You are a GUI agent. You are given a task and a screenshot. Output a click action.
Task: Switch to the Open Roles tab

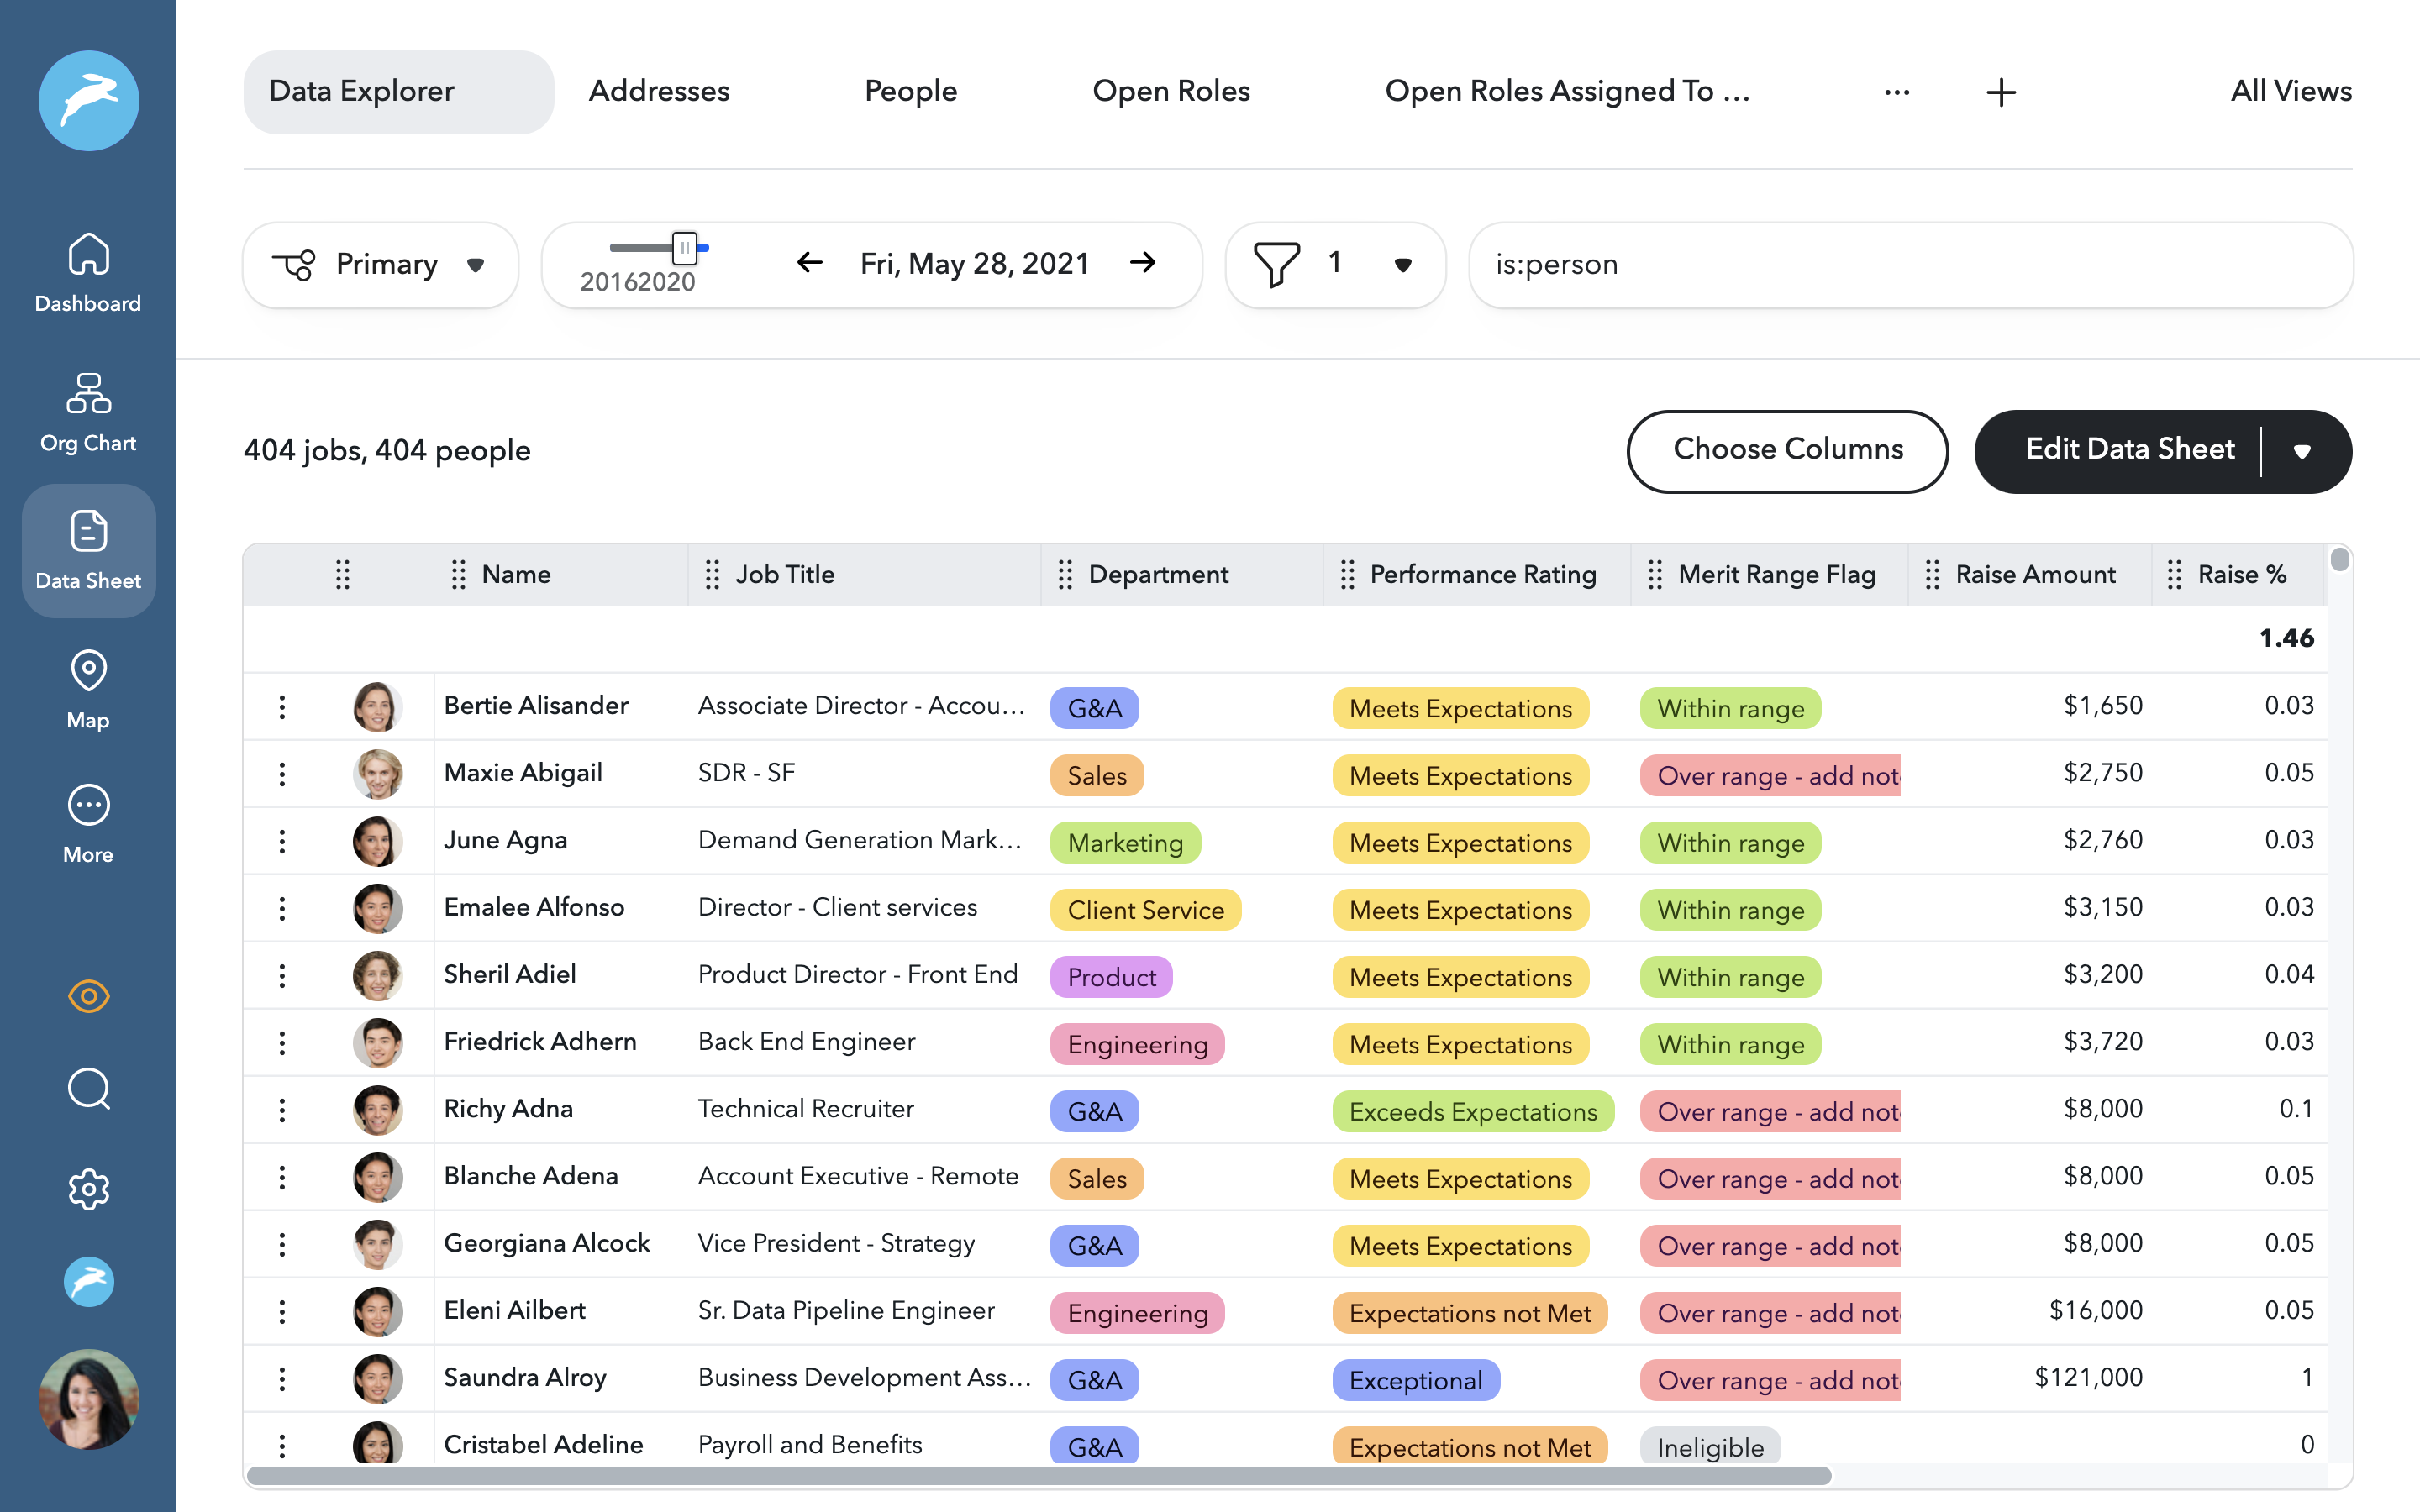(1171, 91)
